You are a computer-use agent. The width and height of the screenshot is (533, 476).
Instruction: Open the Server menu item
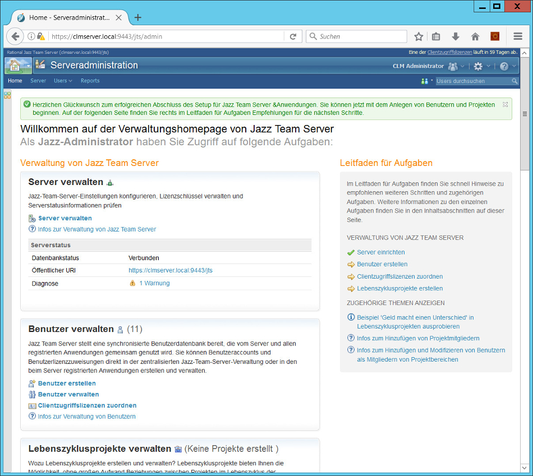coord(38,81)
